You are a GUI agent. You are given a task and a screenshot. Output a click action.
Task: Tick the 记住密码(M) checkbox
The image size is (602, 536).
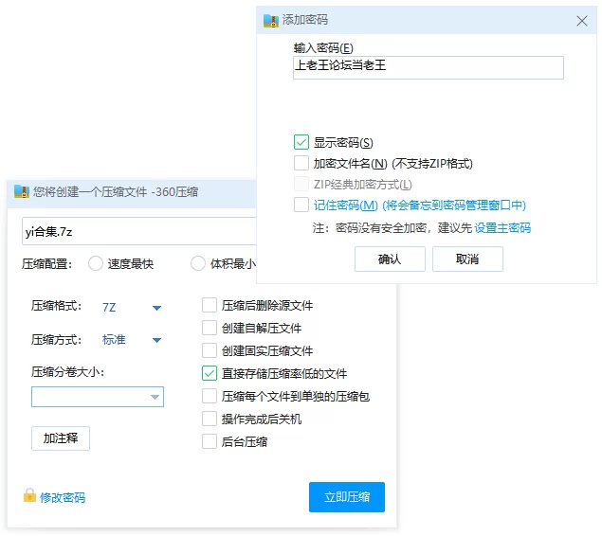coord(301,205)
